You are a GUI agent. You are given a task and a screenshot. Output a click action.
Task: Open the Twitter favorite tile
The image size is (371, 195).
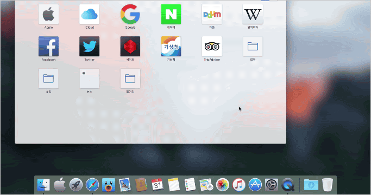(x=90, y=46)
